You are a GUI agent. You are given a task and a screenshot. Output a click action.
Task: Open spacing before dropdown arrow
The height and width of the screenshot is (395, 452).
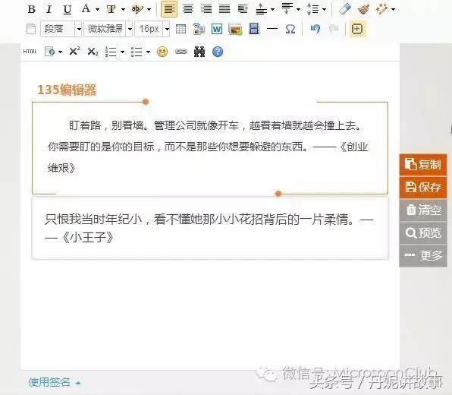pyautogui.click(x=272, y=10)
